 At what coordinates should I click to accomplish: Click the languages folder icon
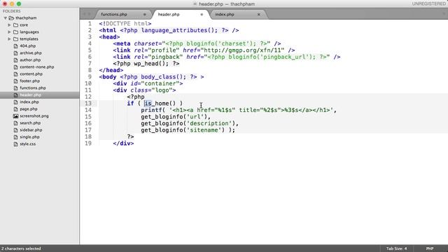[x=15, y=32]
